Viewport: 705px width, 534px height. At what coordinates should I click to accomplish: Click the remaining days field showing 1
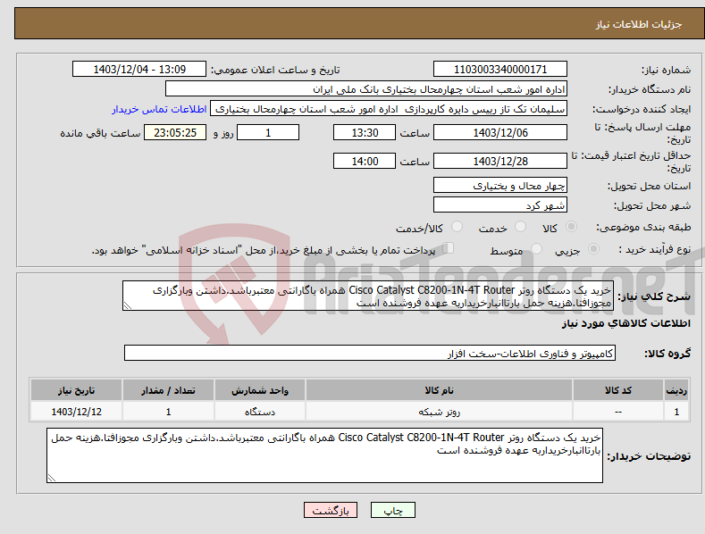pyautogui.click(x=268, y=132)
